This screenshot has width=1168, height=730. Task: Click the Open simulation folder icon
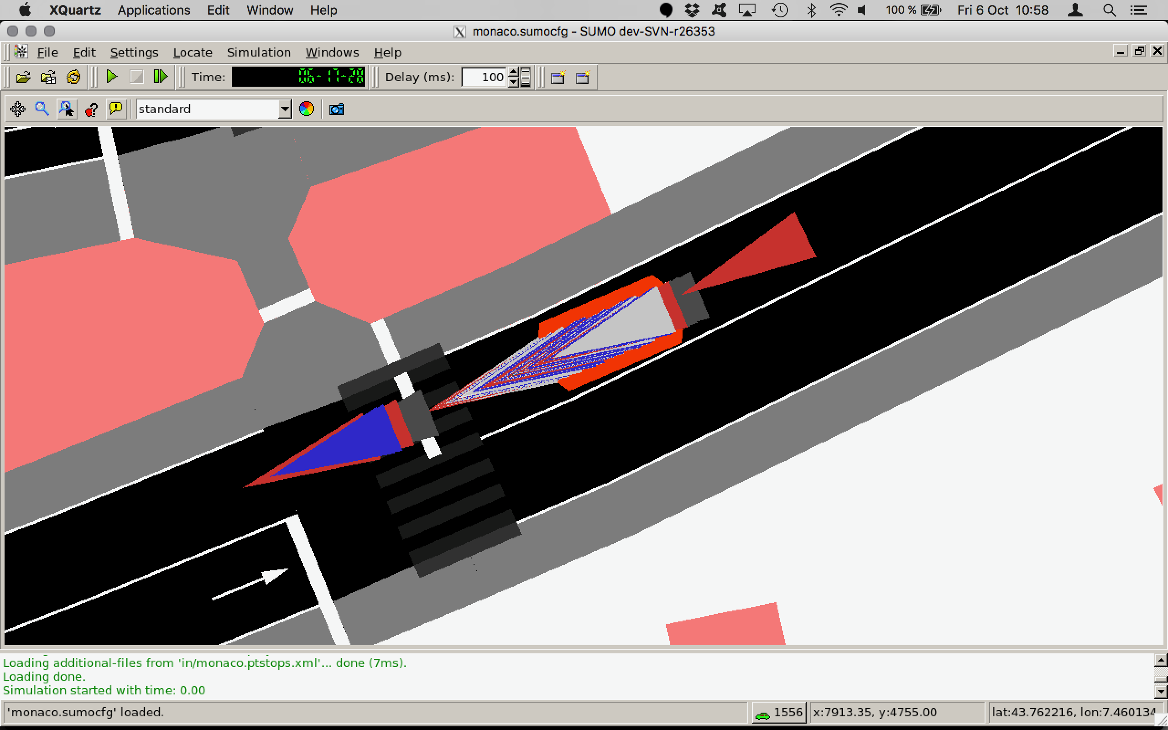click(23, 77)
